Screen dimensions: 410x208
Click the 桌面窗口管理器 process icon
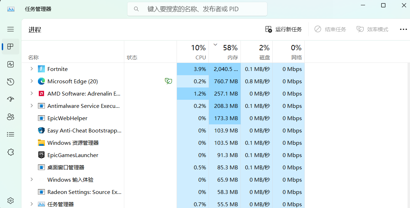click(41, 168)
